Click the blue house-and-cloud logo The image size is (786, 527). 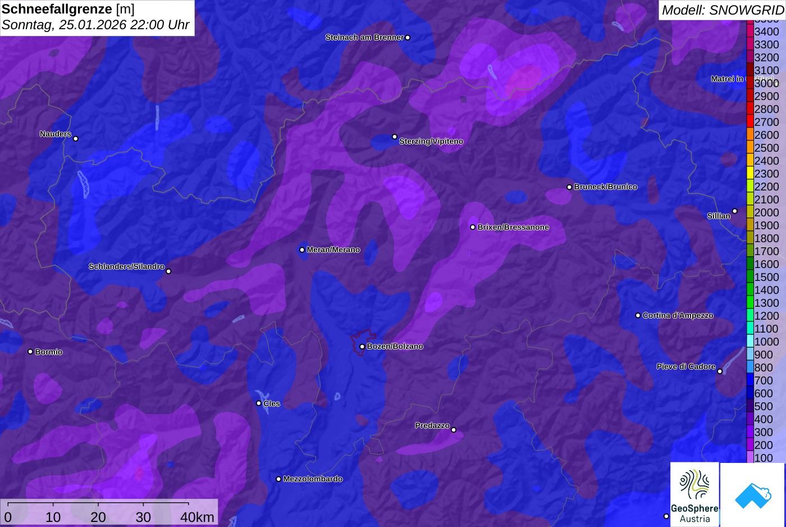pyautogui.click(x=753, y=495)
